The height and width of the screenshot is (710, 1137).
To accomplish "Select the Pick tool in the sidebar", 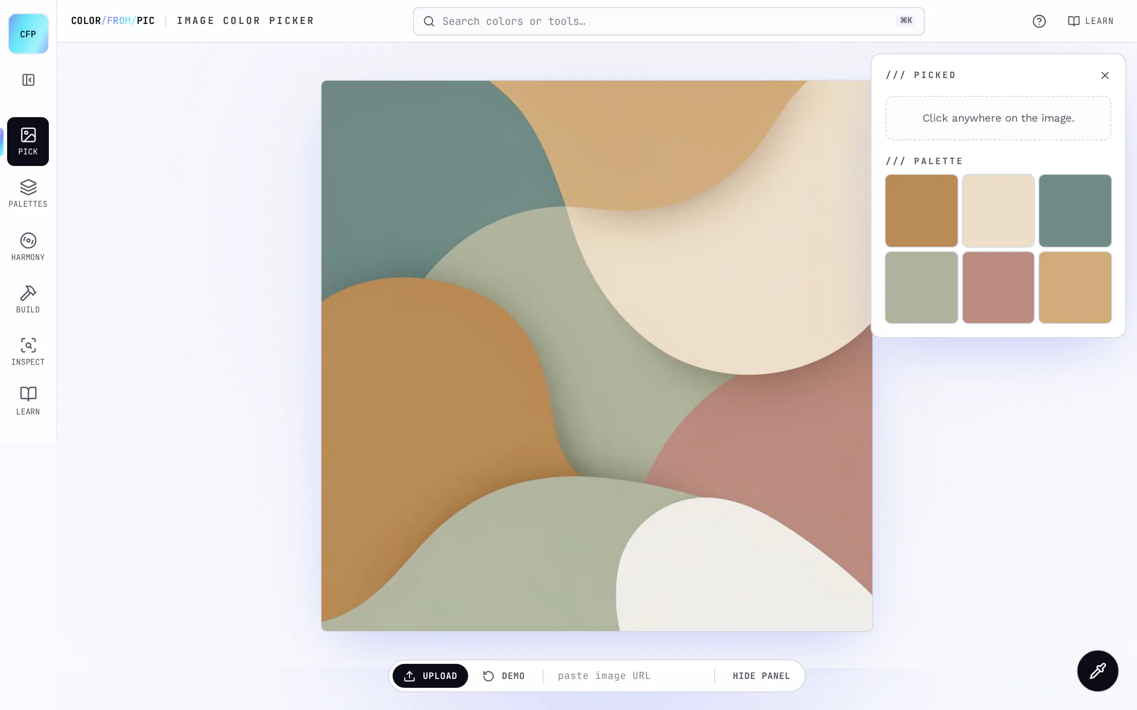I will [28, 142].
